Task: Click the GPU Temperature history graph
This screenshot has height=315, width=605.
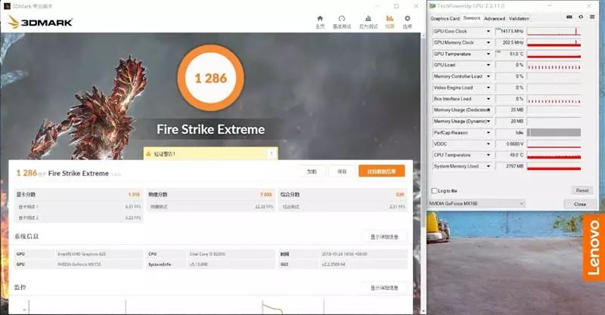Action: pos(554,54)
